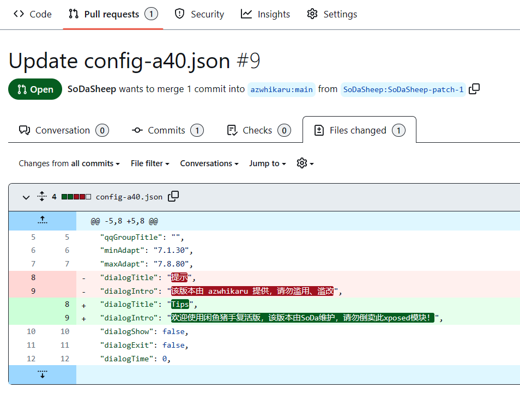520x394 pixels.
Task: Switch to the Checks tab
Action: click(x=259, y=130)
